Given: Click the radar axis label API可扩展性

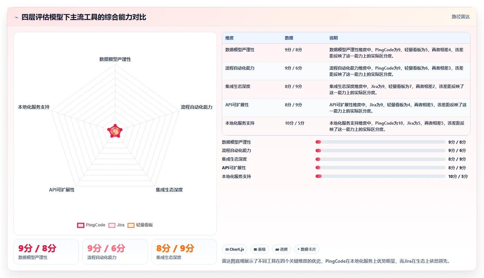Looking at the screenshot, I should [x=62, y=190].
